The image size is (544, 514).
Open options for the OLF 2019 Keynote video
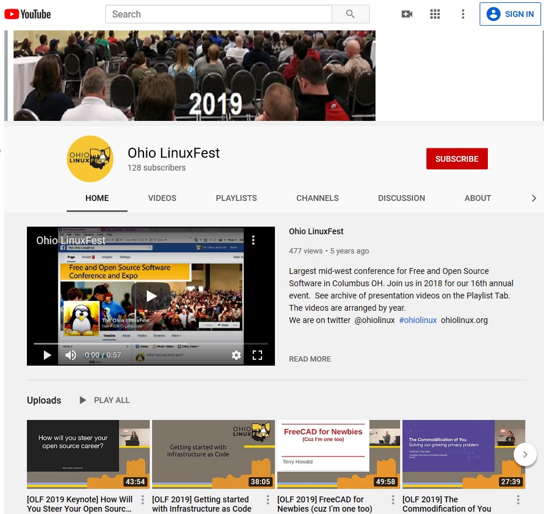tap(143, 499)
